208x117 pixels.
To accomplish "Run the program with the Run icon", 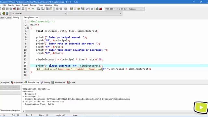I will 75,9.
